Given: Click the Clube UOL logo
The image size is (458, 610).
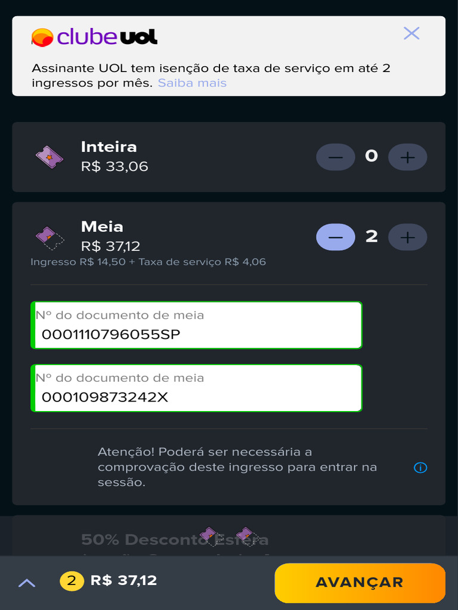Looking at the screenshot, I should pyautogui.click(x=94, y=37).
